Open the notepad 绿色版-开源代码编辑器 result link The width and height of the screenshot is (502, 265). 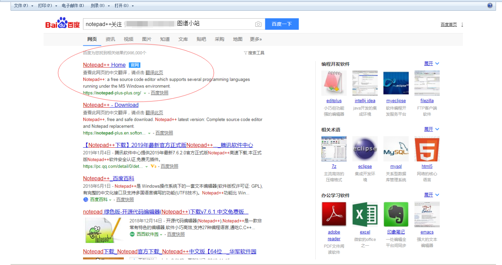[x=166, y=212]
